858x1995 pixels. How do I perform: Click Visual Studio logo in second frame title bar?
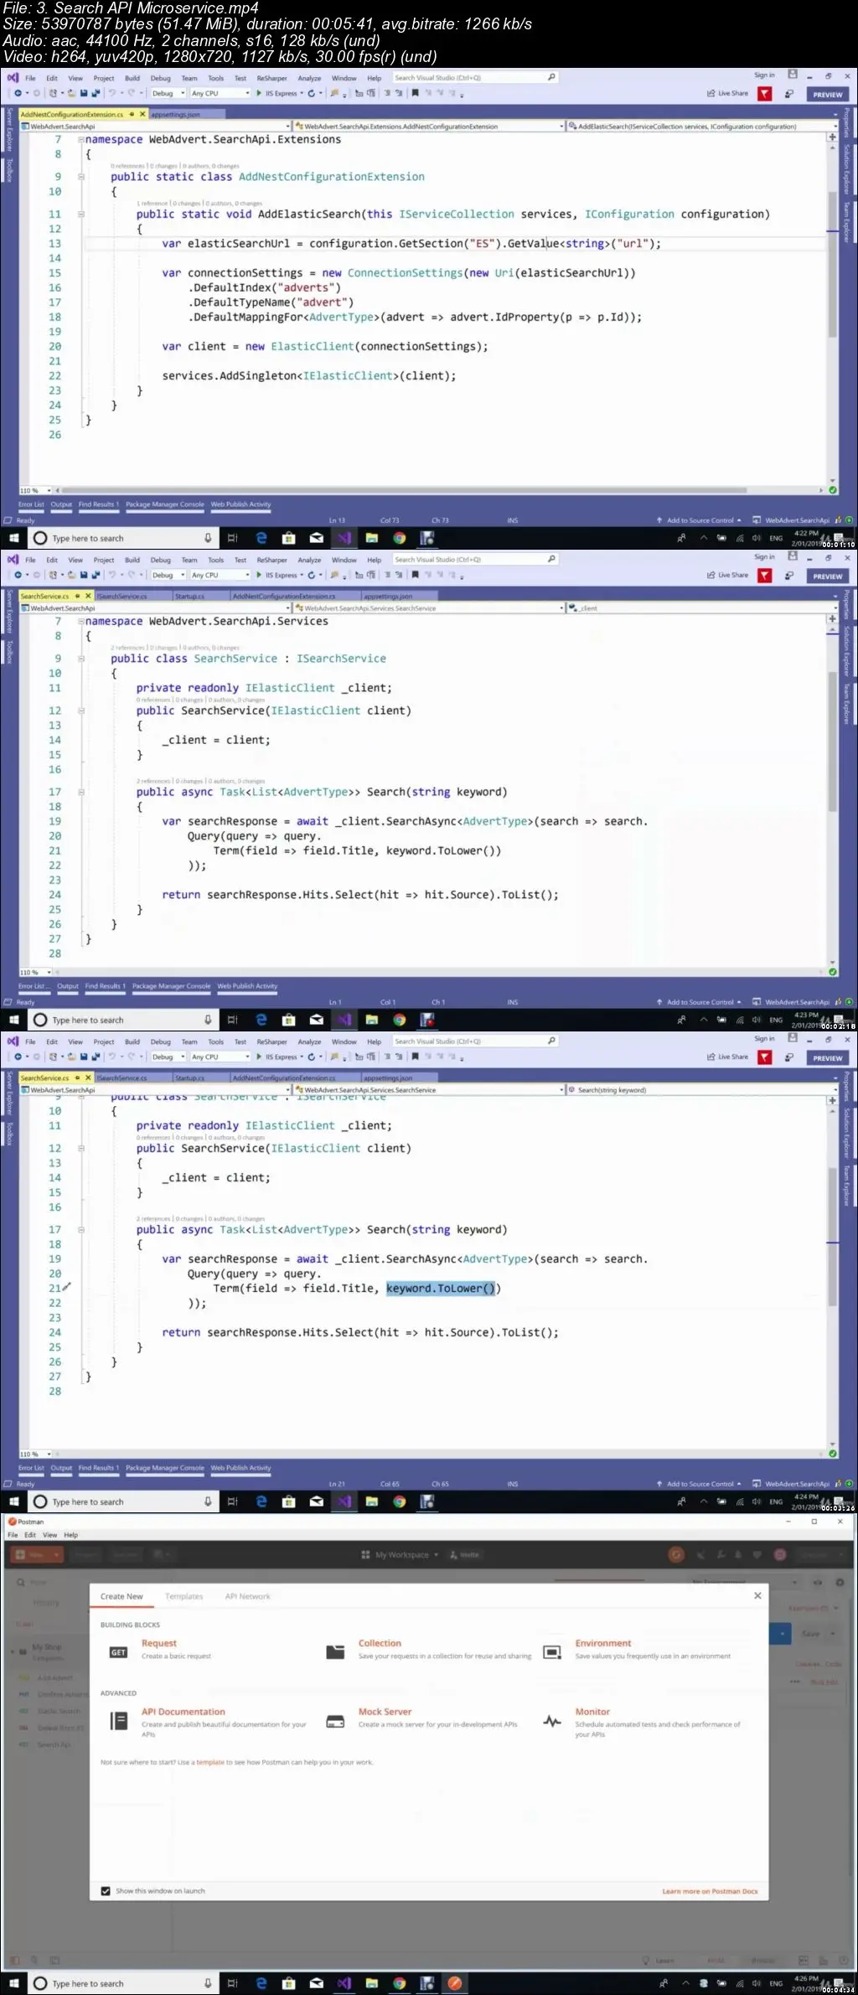(13, 559)
